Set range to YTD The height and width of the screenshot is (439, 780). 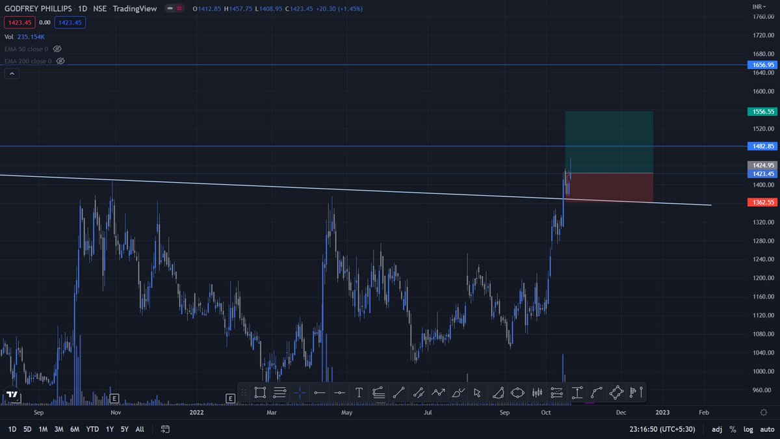point(92,429)
